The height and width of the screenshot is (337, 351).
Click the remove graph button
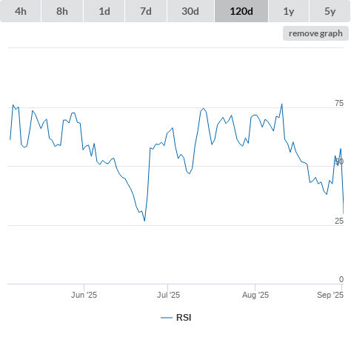(x=315, y=33)
